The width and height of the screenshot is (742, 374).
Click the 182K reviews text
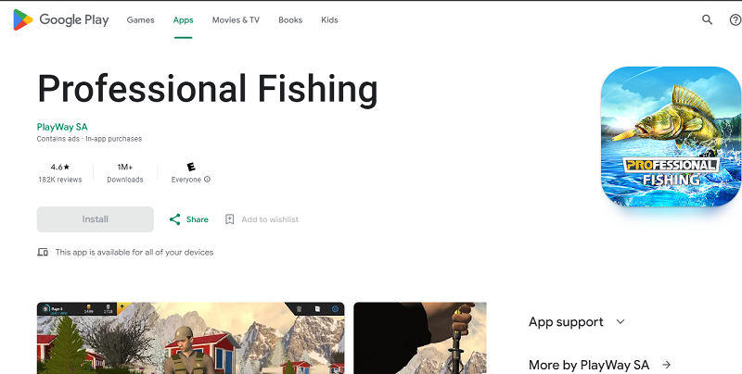60,180
